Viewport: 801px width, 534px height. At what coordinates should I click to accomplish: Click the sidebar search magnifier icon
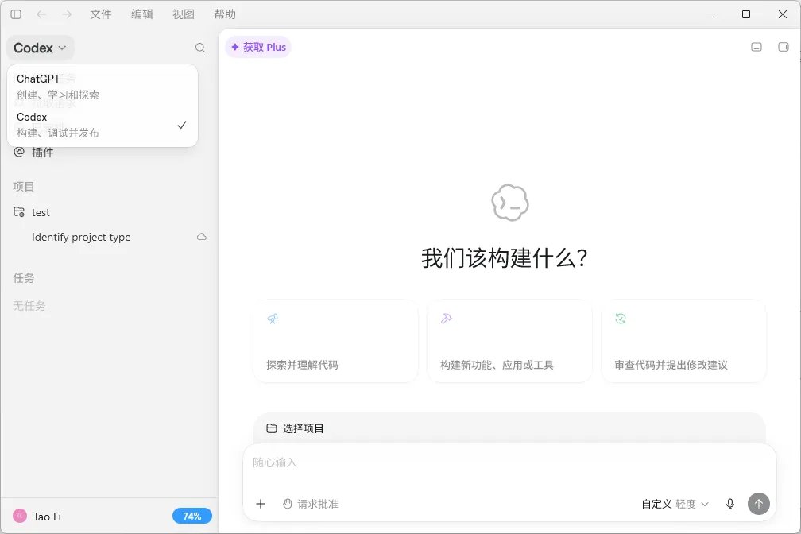200,48
